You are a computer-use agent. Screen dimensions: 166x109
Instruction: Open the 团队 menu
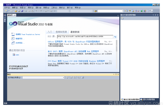coord(38,8)
